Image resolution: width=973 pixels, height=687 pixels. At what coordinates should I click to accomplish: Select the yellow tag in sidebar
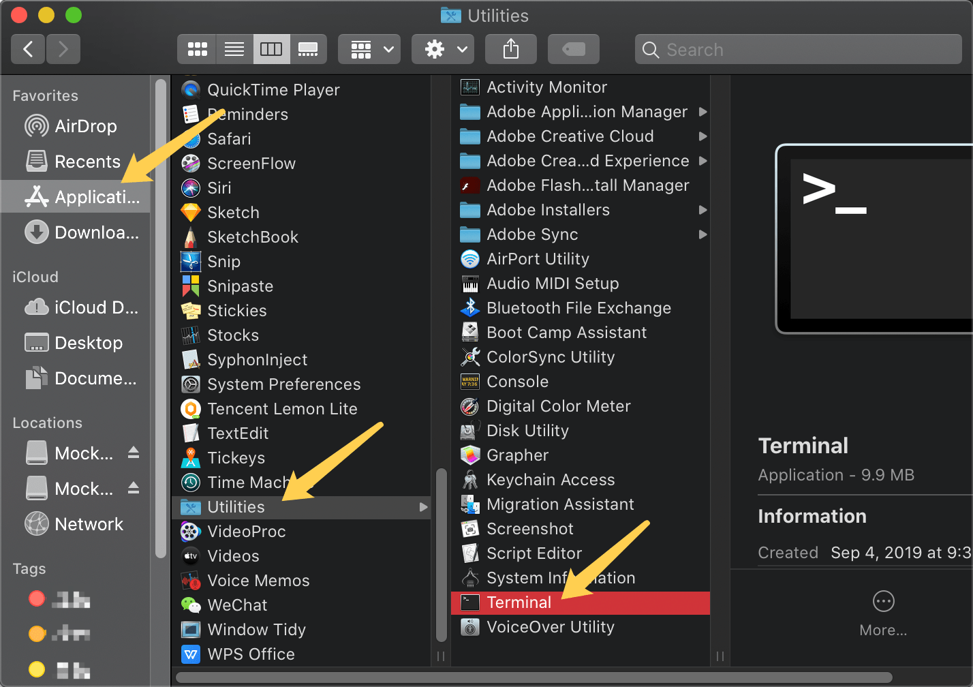(x=37, y=669)
